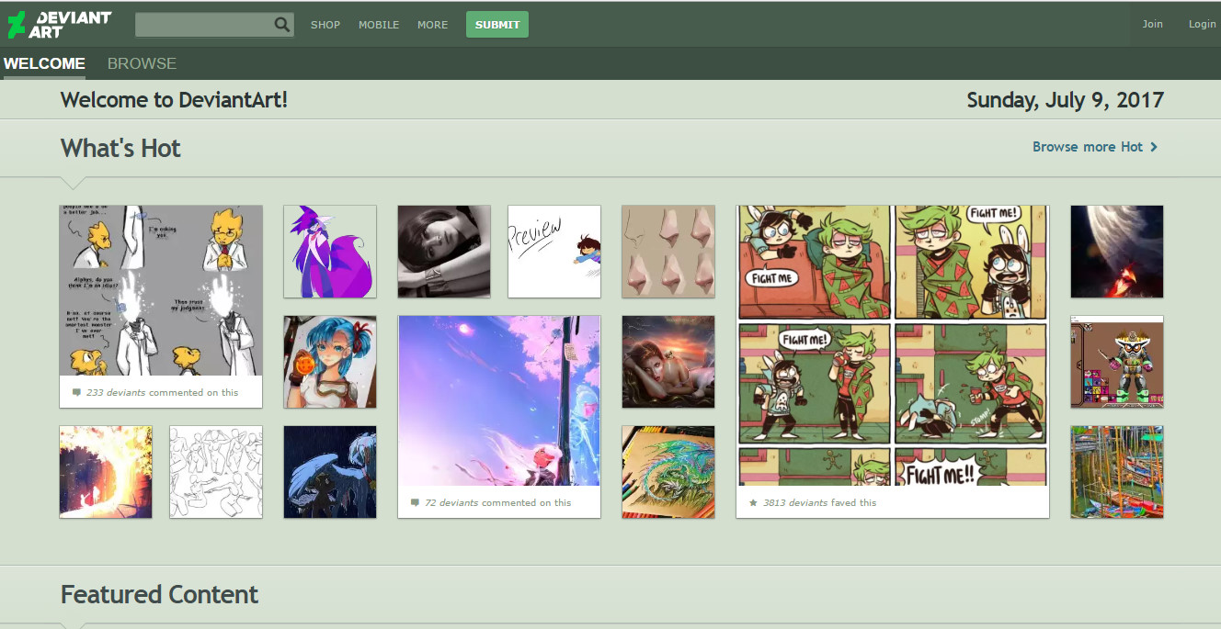Open the purple fox character thumbnail

[330, 252]
